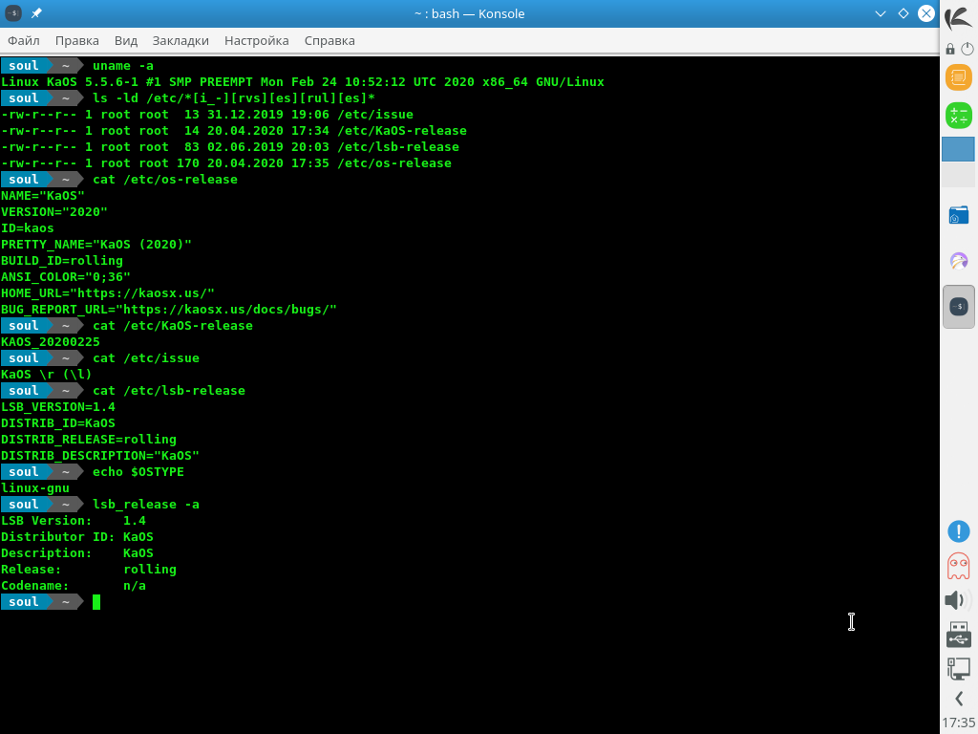Click the uname -a command text
Screen dimensions: 978x734
(x=123, y=66)
